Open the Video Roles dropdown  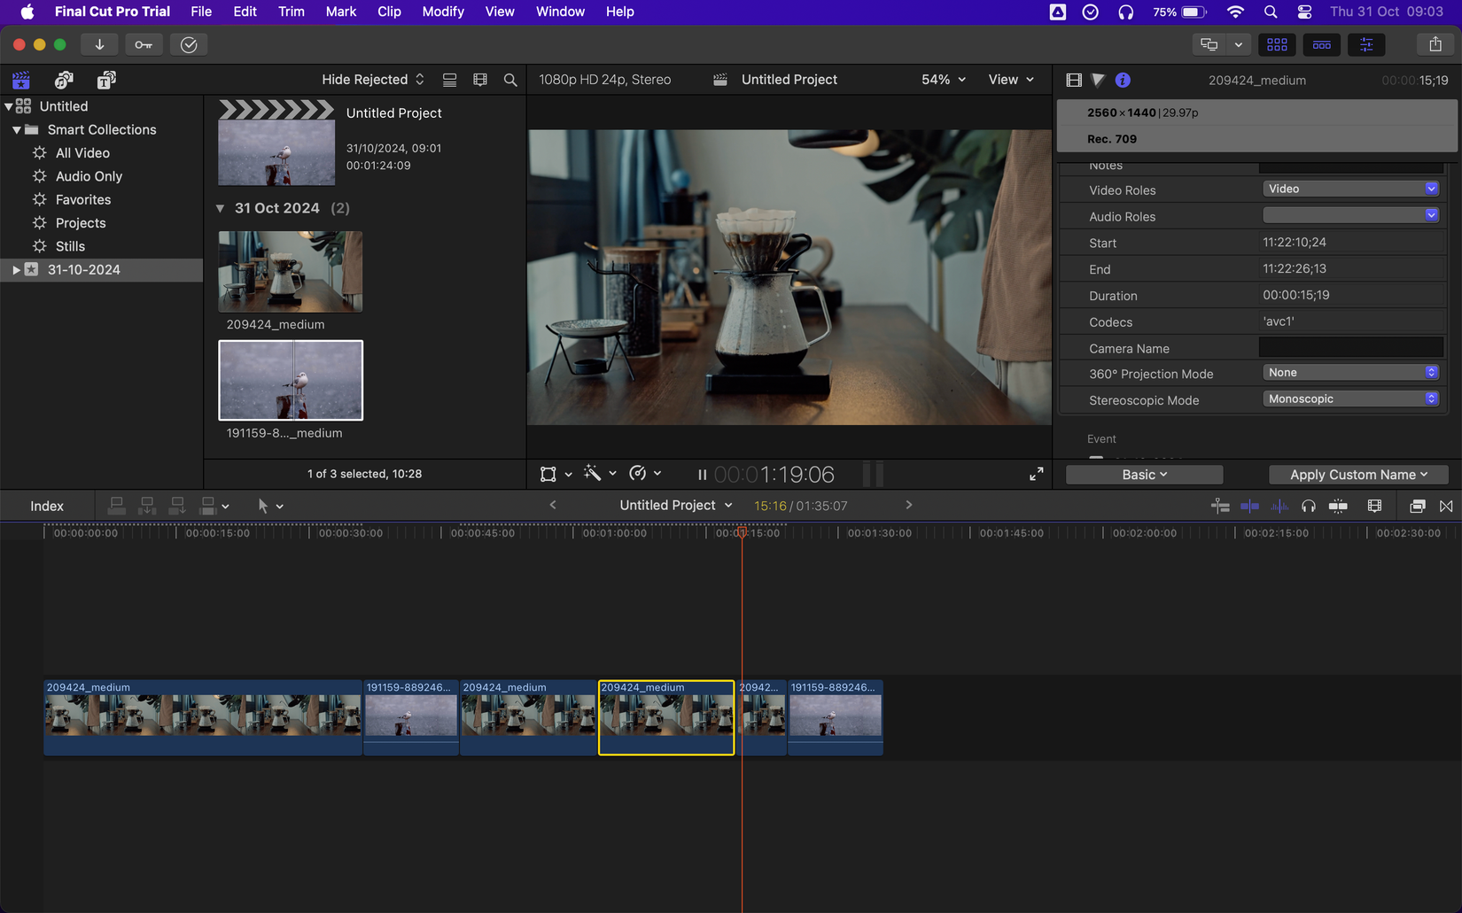[x=1350, y=189]
